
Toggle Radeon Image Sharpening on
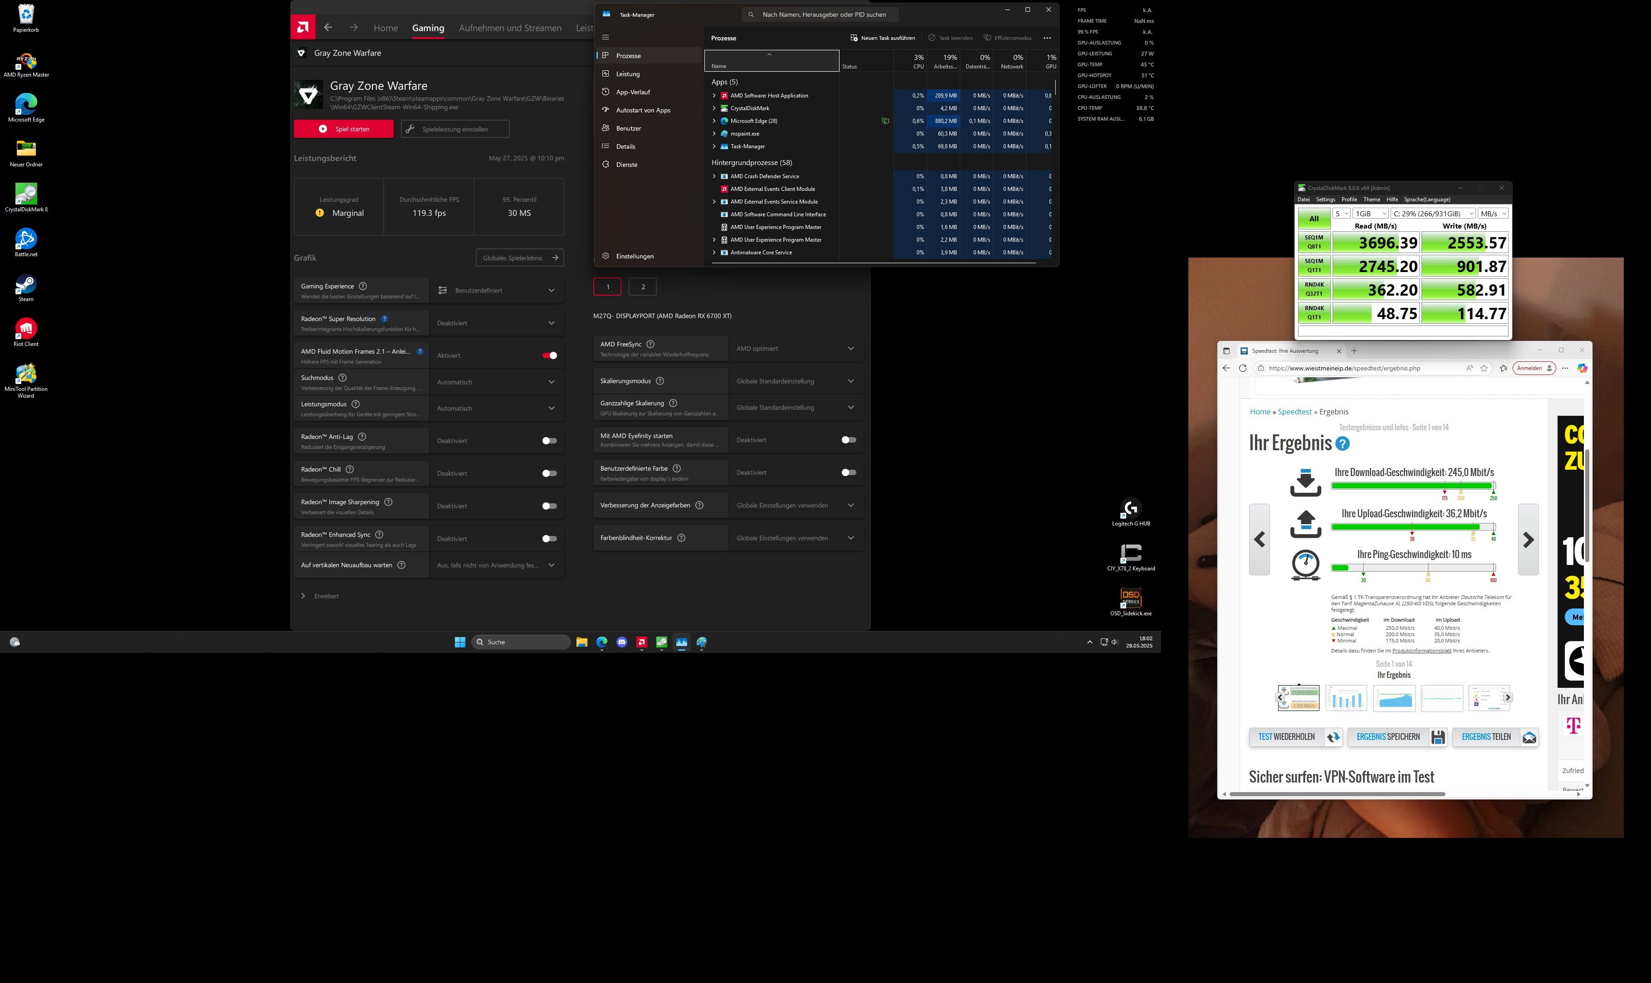[x=549, y=506]
